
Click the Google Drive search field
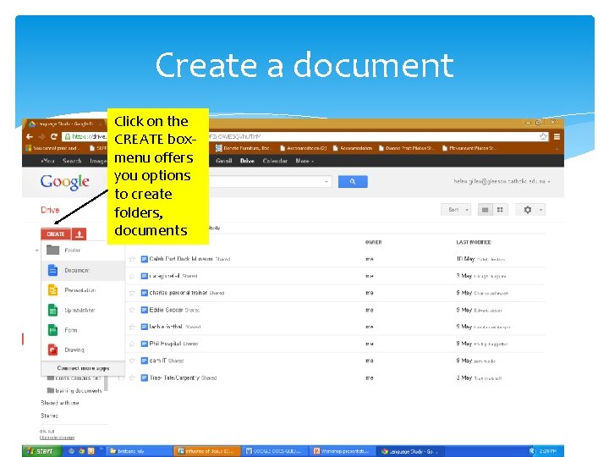[x=271, y=181]
